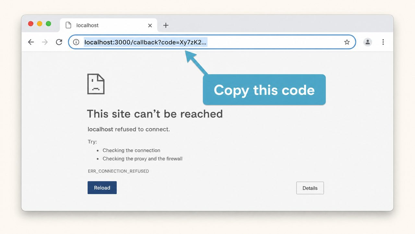Screen dimensions: 415x234
Task: Click the blue Reload button
Action: pyautogui.click(x=102, y=188)
